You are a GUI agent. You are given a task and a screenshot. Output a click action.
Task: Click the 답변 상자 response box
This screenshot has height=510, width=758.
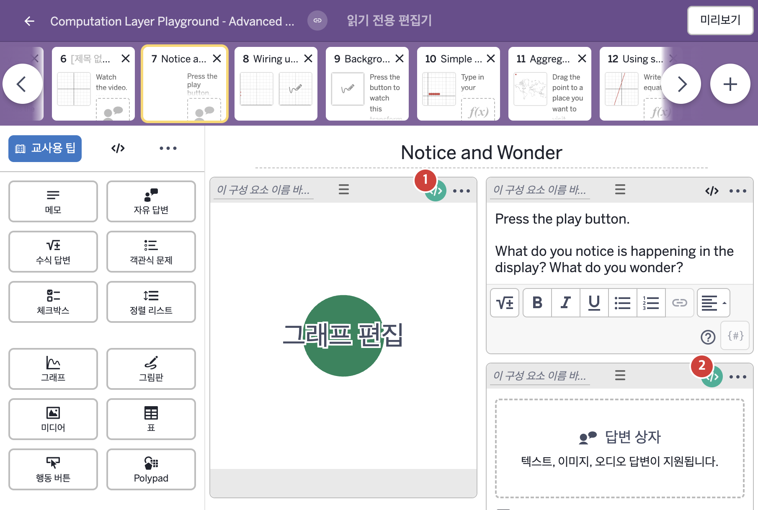(620, 448)
